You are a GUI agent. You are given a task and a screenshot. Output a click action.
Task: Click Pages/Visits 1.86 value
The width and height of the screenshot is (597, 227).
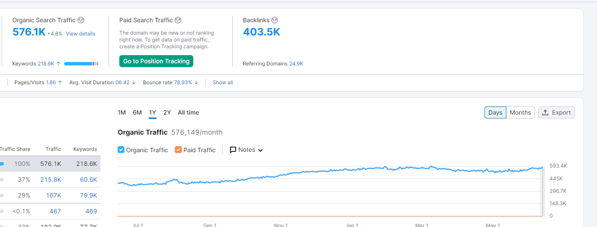[51, 83]
